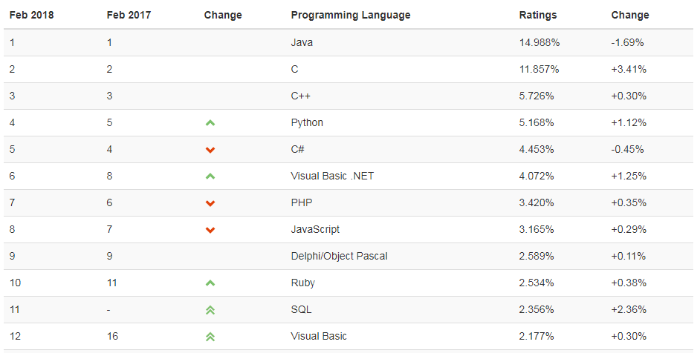Click the red down arrow beside PHP
Image resolution: width=700 pixels, height=353 pixels.
pyautogui.click(x=210, y=203)
